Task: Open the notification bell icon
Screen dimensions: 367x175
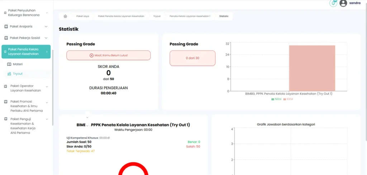Action: tap(333, 3)
